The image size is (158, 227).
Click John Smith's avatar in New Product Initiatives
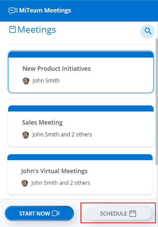(x=26, y=81)
